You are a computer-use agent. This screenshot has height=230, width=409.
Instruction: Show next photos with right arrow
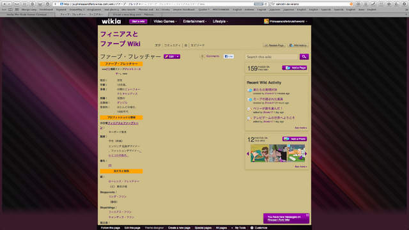click(x=306, y=154)
